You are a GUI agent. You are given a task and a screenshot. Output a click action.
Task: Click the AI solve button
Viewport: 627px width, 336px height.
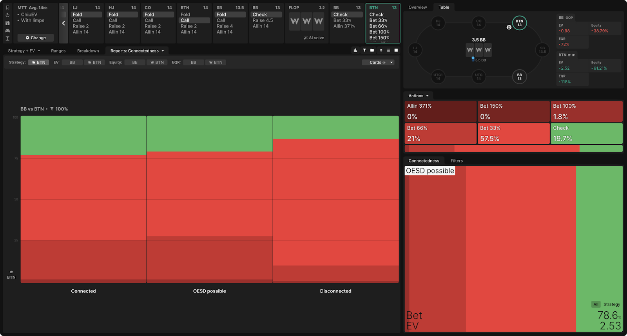(x=314, y=38)
